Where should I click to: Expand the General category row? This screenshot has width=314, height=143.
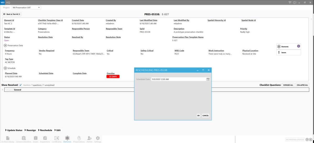pos(3,90)
